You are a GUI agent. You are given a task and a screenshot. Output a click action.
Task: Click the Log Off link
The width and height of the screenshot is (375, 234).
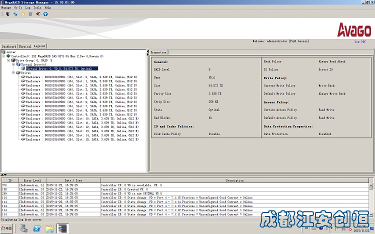(x=360, y=41)
